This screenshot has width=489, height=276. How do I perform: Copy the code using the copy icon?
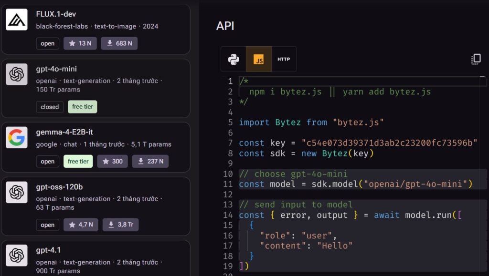click(476, 59)
